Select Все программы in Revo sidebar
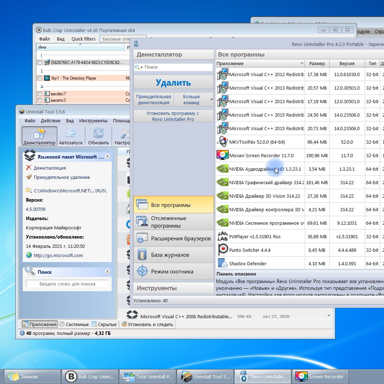384x384 pixels. 174,205
